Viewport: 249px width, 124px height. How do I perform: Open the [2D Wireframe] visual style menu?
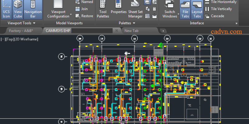tap(26, 39)
